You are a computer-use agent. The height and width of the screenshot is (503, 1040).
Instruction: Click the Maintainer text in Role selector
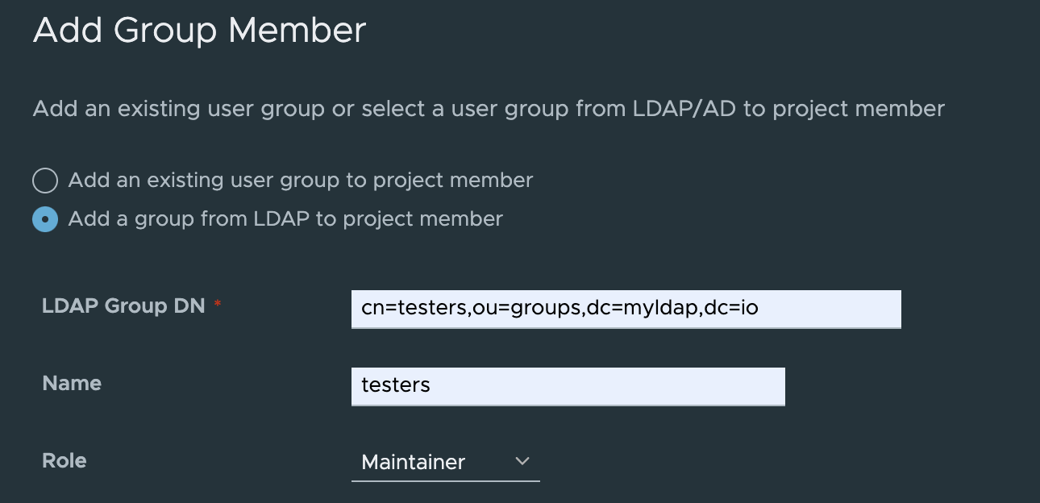414,462
